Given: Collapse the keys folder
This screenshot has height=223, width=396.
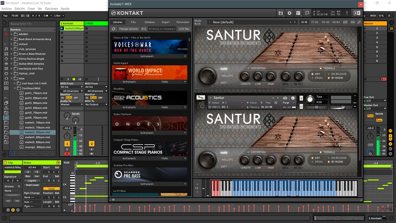Looking at the screenshot, I should click(12, 79).
